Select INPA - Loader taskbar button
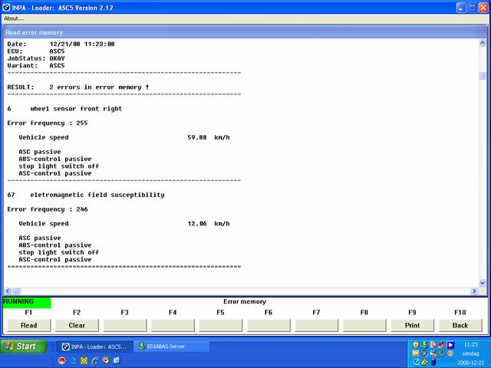 [94, 347]
